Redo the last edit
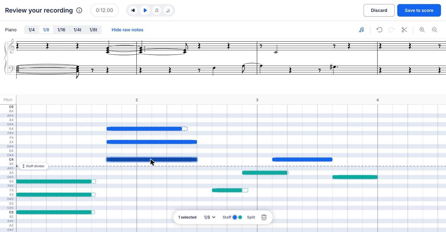446x232 pixels. tap(391, 30)
